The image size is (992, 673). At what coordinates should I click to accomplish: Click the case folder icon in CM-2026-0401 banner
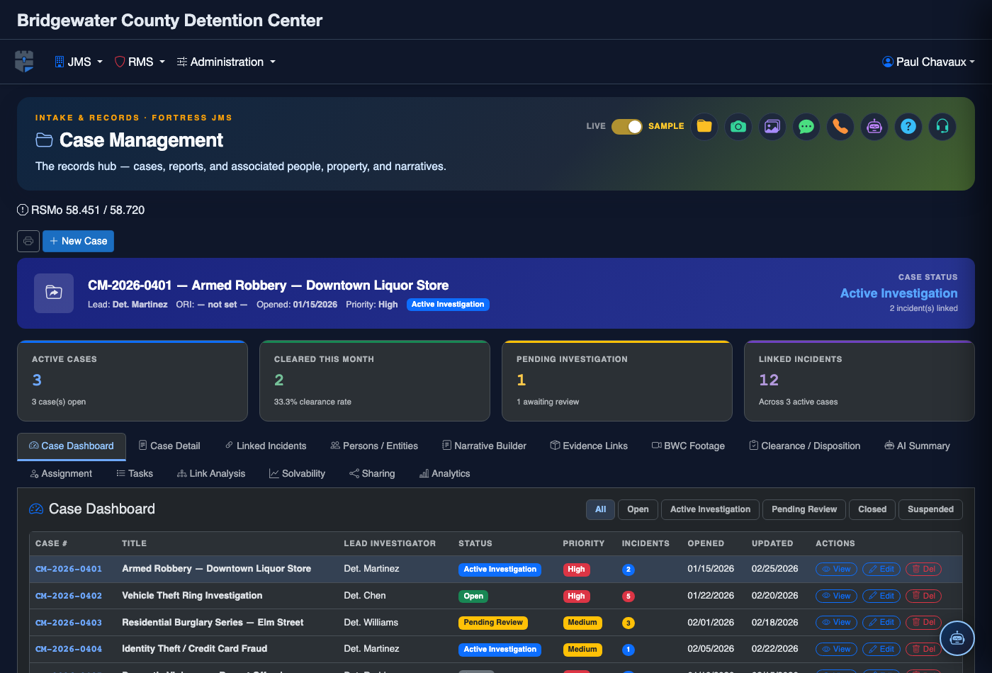click(x=54, y=293)
